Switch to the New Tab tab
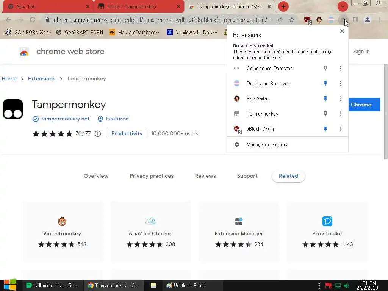 pos(47,7)
